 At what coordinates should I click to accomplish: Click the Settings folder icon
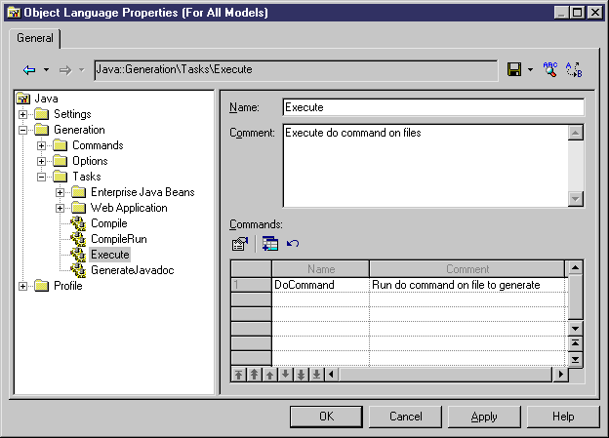(x=42, y=114)
